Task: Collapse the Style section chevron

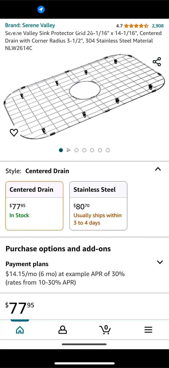Action: point(158,169)
